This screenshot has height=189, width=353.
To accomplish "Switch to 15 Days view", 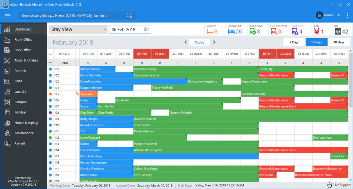I will tap(317, 42).
